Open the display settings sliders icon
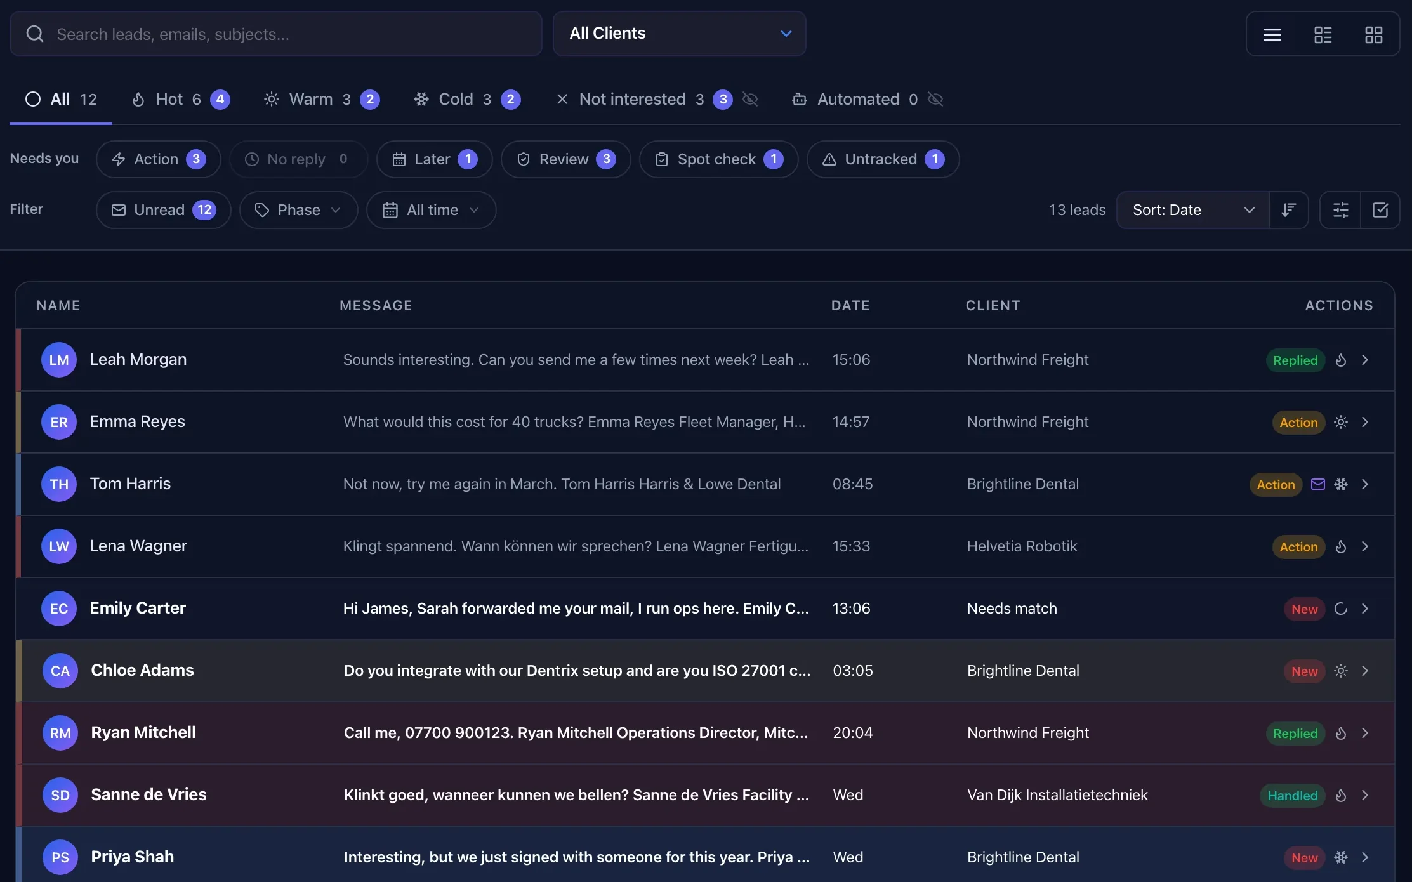This screenshot has height=882, width=1412. pos(1340,210)
